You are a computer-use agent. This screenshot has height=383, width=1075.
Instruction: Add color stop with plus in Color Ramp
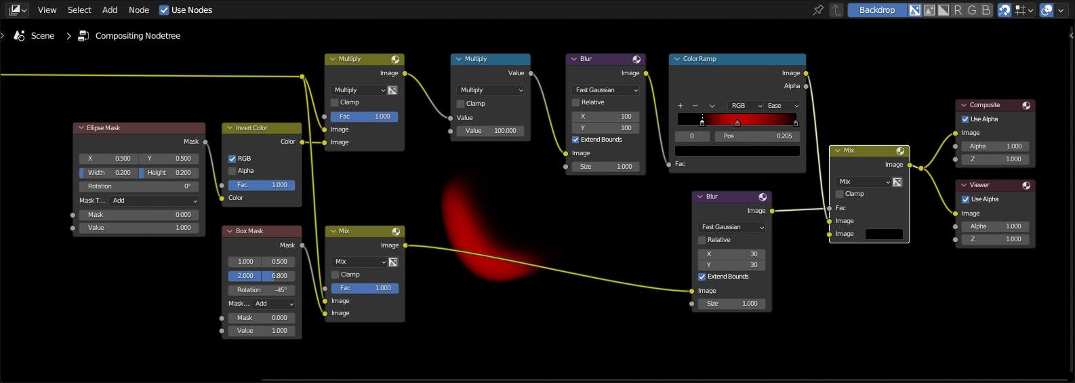(x=680, y=106)
